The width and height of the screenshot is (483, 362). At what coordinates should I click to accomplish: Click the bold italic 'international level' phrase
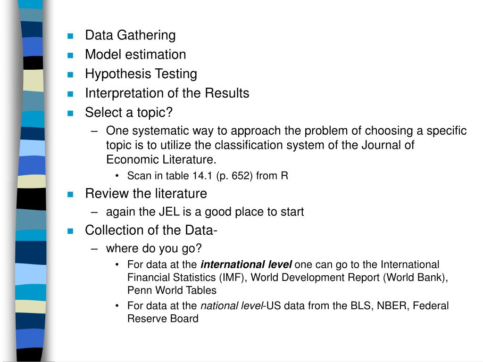click(x=246, y=264)
